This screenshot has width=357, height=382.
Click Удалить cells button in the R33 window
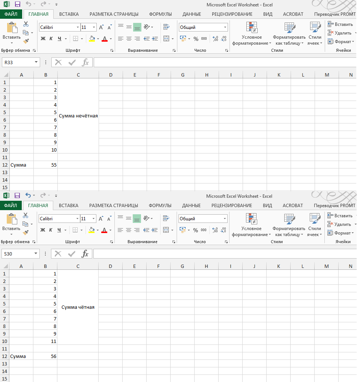[339, 33]
